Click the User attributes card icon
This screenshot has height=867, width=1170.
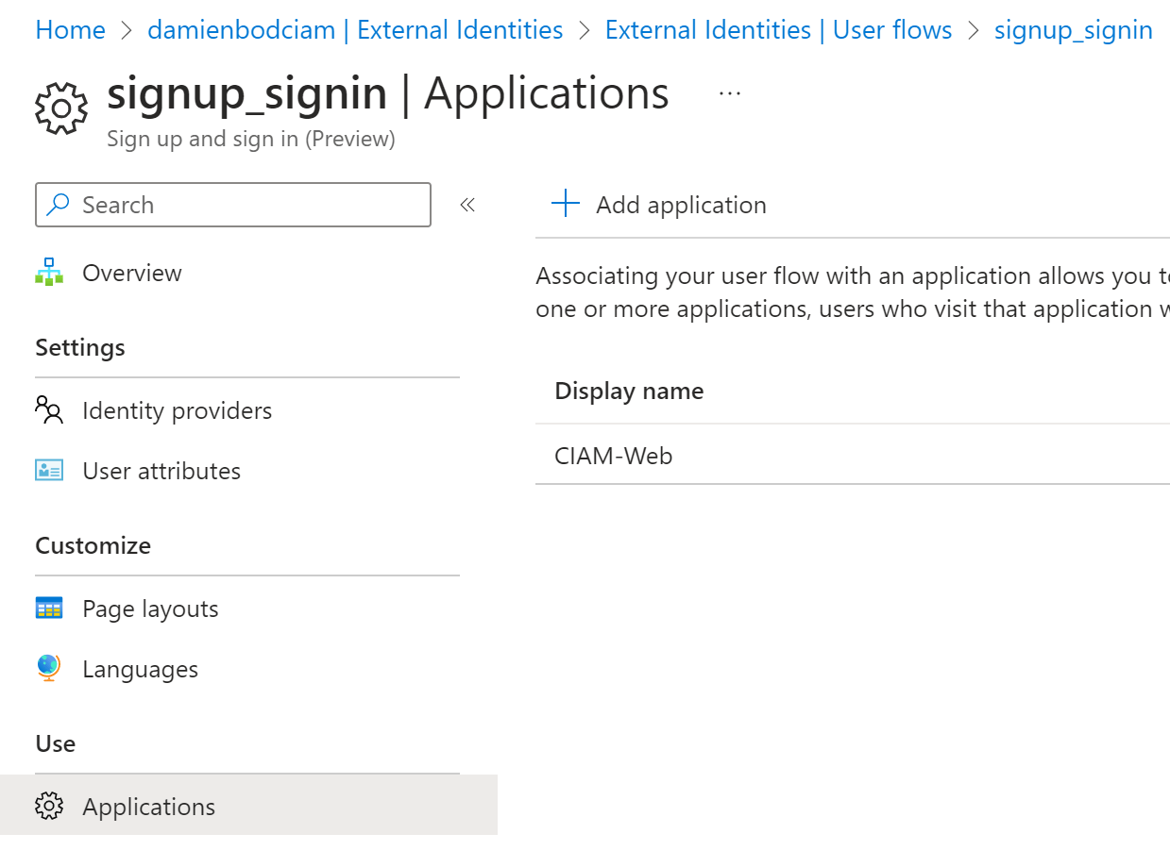tap(49, 471)
